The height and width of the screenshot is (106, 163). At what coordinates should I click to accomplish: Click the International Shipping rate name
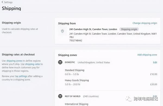click(x=77, y=104)
